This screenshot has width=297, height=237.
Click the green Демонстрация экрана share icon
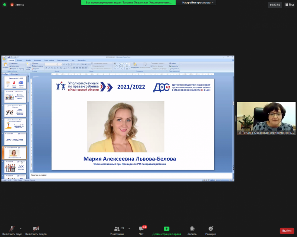tap(167, 229)
